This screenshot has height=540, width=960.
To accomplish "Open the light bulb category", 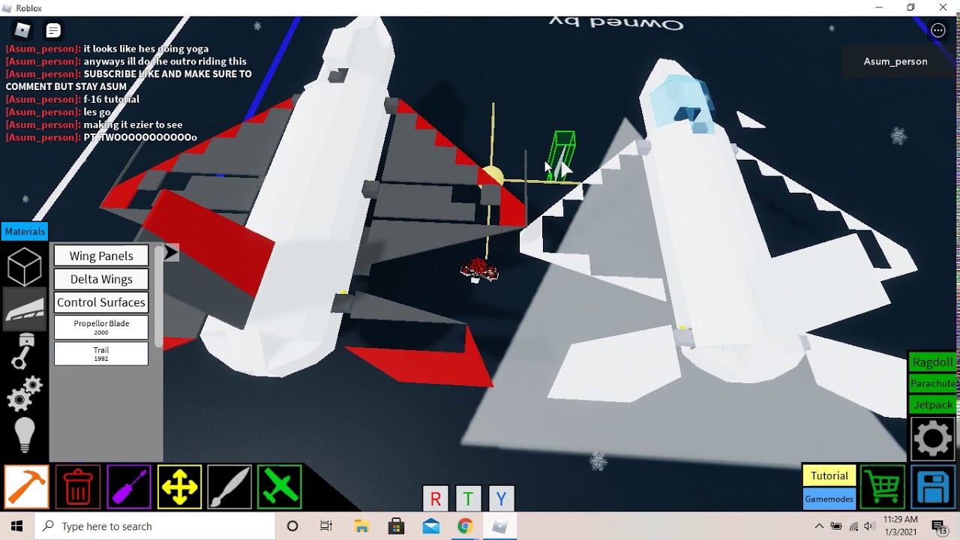I will (25, 435).
